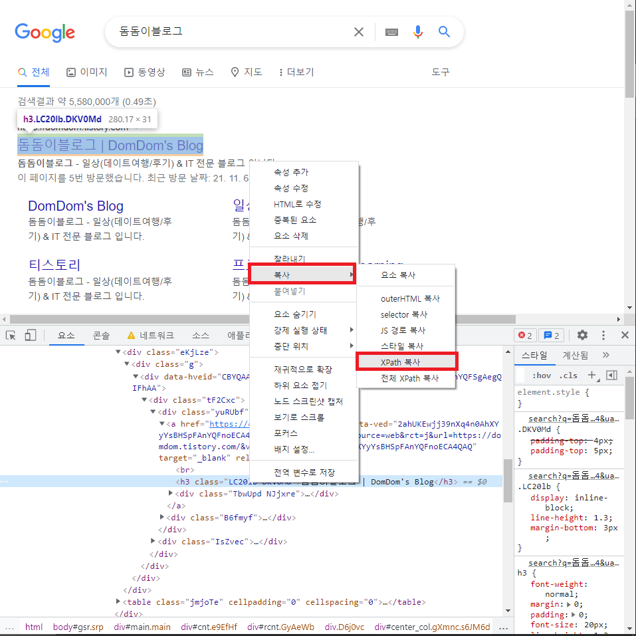Choose 요소 삭제 in context menu
The height and width of the screenshot is (636, 636).
pos(304,236)
